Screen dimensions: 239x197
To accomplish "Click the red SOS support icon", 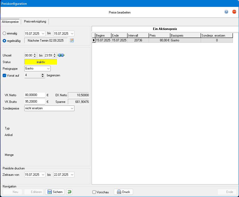I will click(234, 12).
